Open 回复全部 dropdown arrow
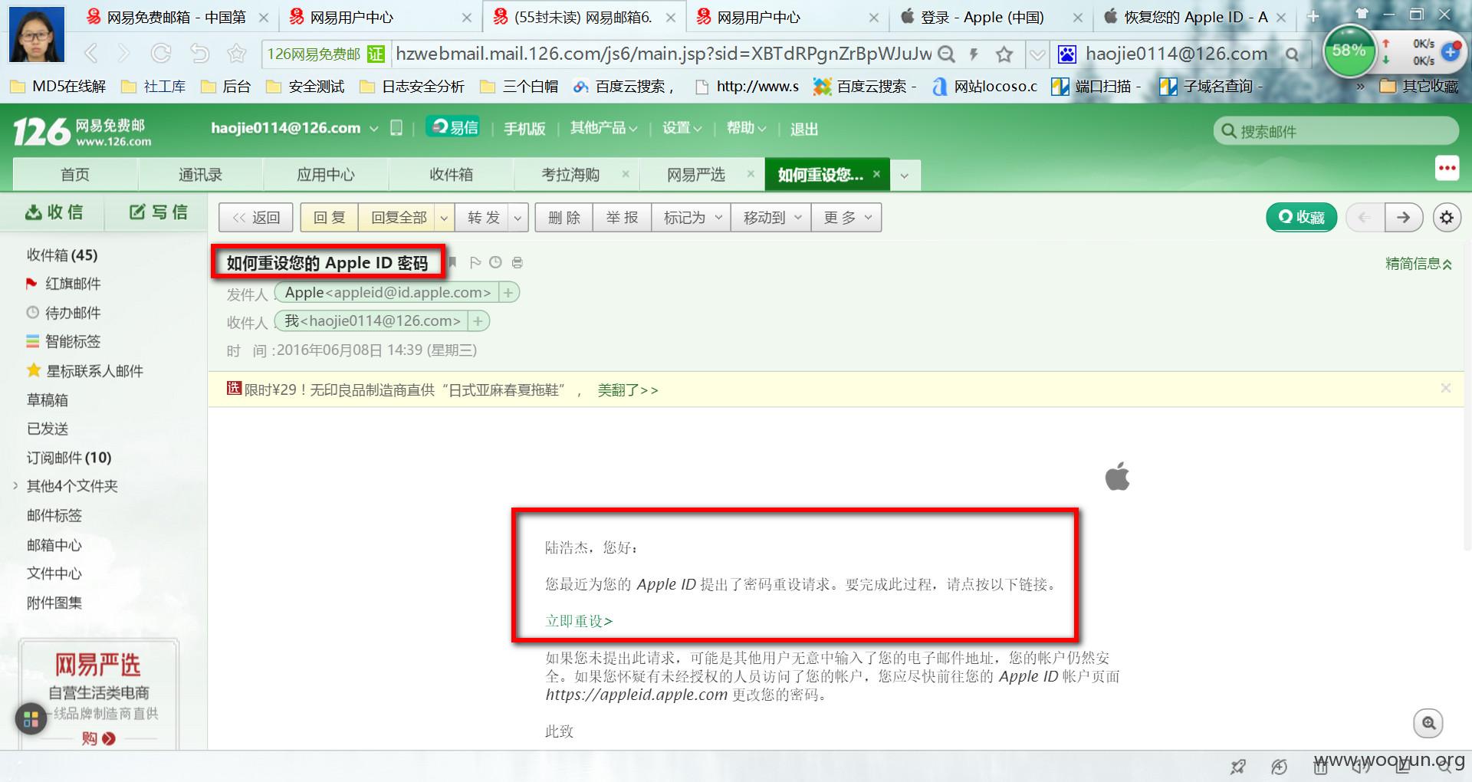Viewport: 1472px width, 782px height. click(x=444, y=218)
